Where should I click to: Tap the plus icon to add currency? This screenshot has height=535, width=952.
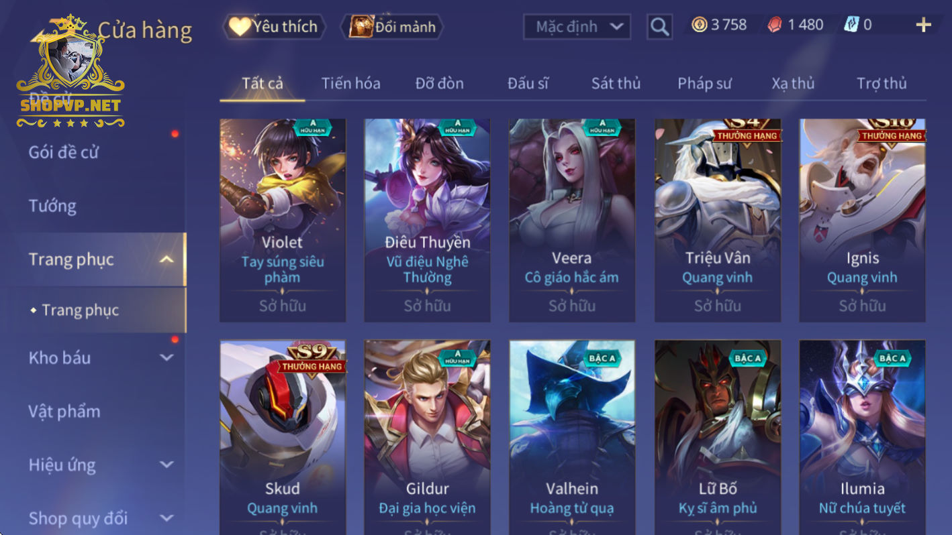point(923,25)
